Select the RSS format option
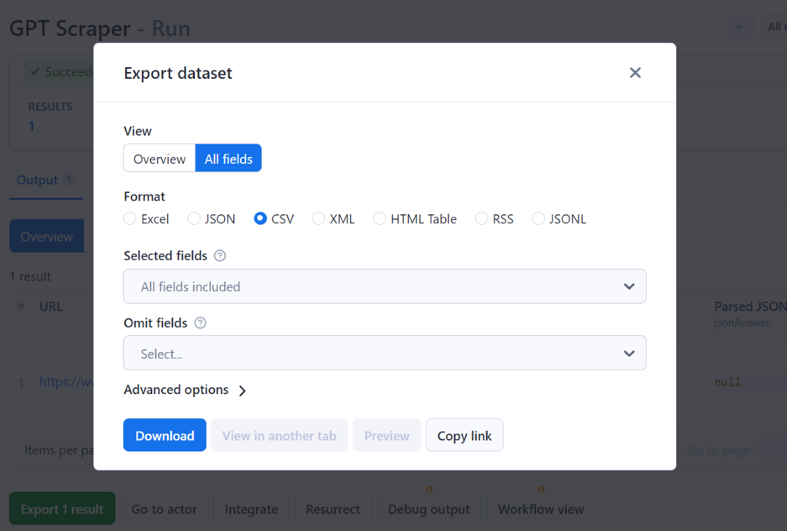This screenshot has width=787, height=531. click(x=481, y=218)
